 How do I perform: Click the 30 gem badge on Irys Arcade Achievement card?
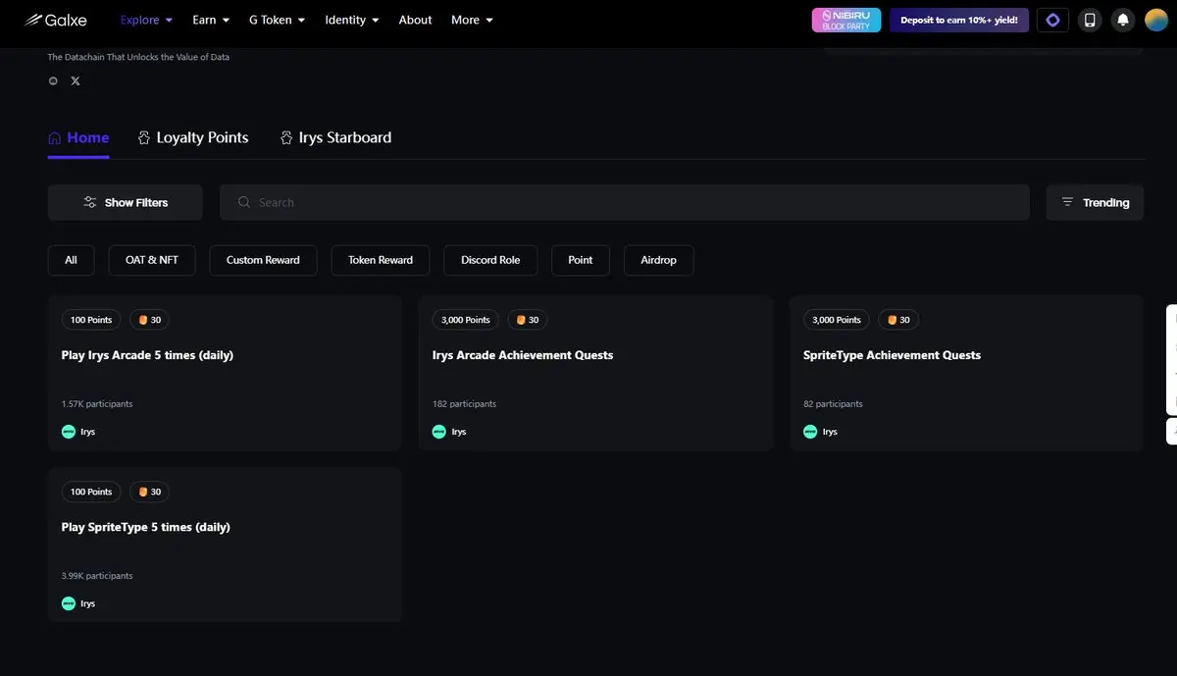(x=528, y=320)
